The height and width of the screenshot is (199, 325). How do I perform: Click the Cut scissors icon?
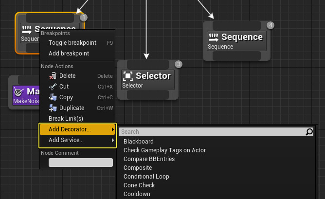54,87
